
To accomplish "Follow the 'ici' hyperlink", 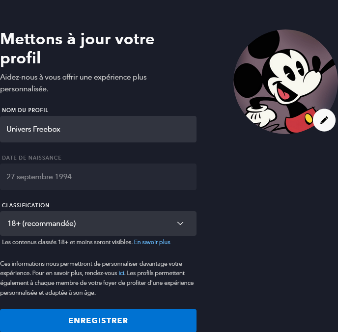I will [121, 273].
